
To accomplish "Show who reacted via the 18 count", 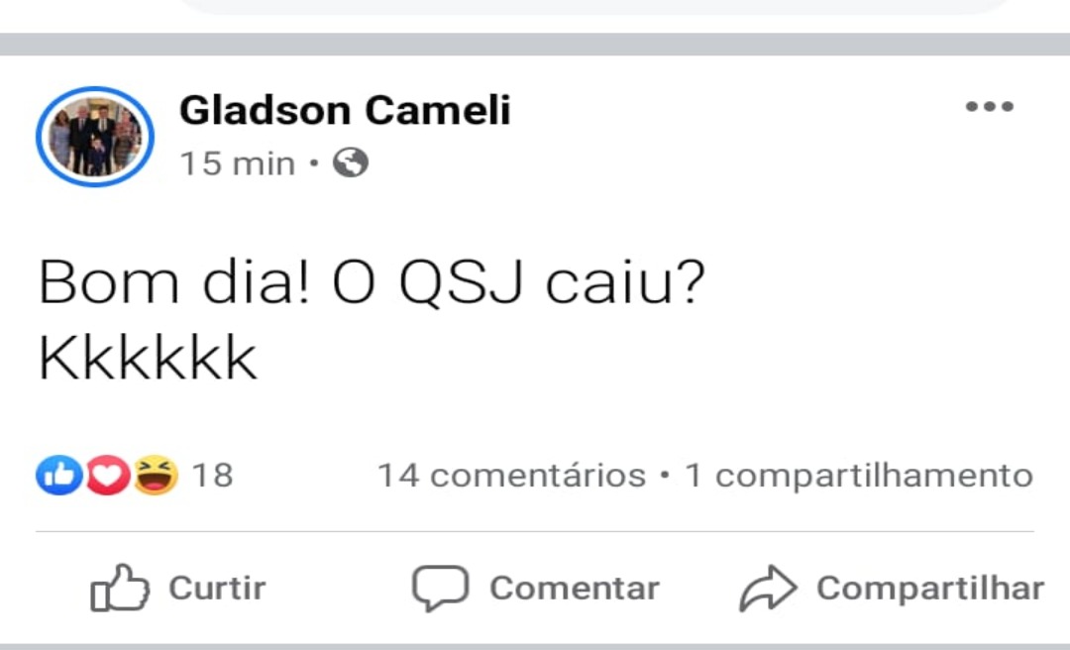I will click(x=212, y=477).
